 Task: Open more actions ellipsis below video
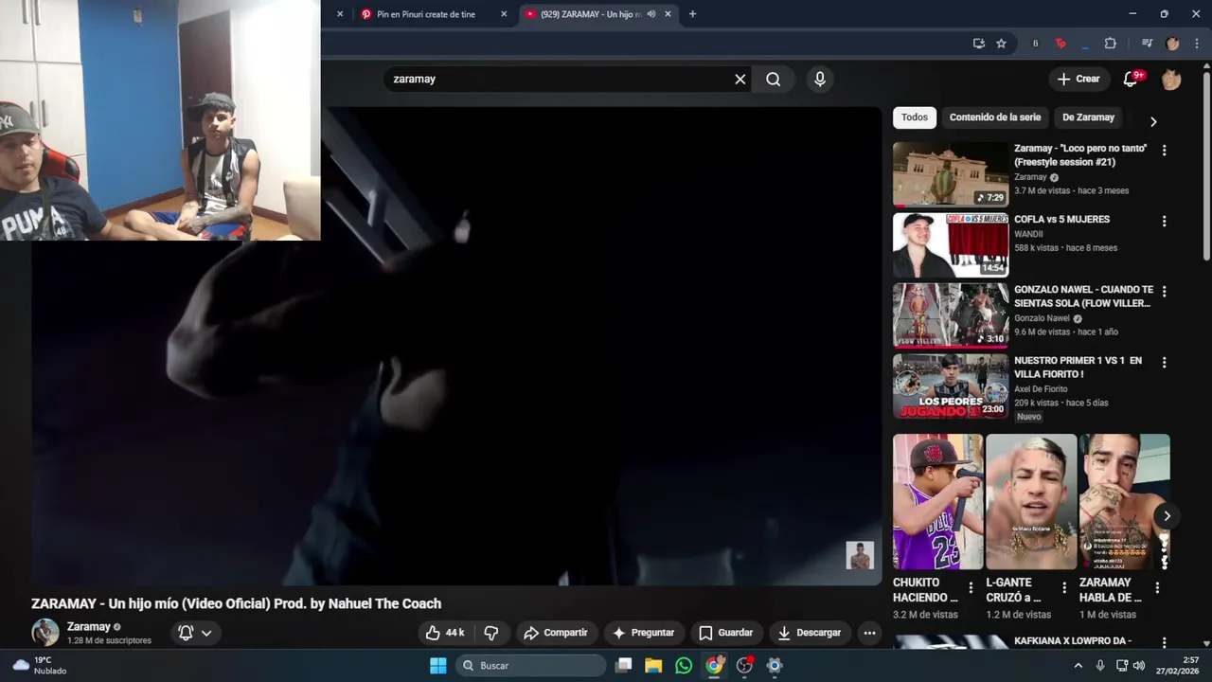[869, 633]
